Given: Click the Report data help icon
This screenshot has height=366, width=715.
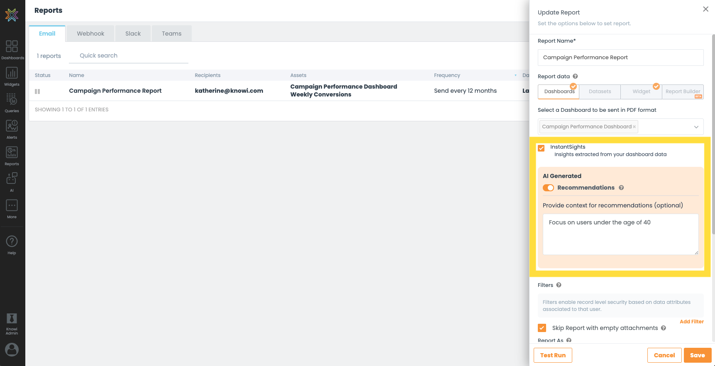Looking at the screenshot, I should tap(575, 77).
